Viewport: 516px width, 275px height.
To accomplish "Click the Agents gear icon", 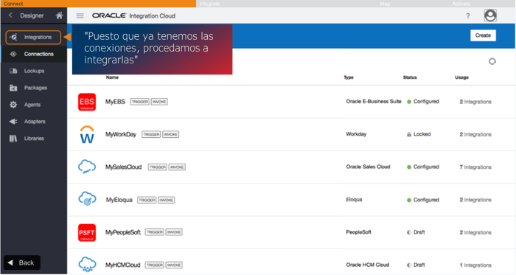I will coord(13,105).
